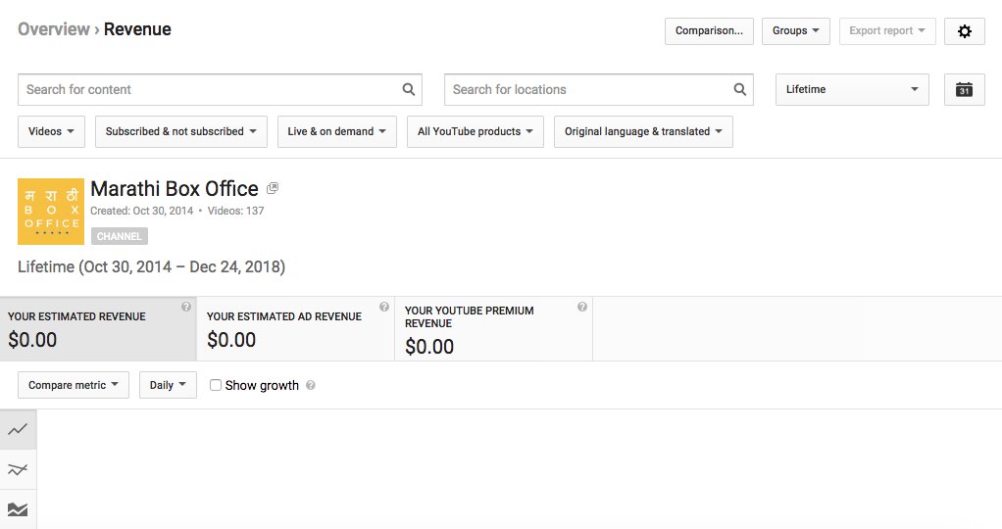Open the Compare metric dropdown
This screenshot has width=1002, height=529.
coord(74,385)
